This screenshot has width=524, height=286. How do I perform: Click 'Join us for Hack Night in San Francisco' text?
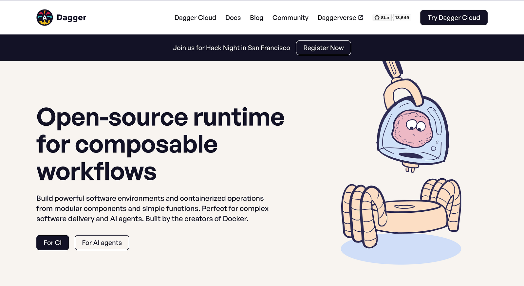pyautogui.click(x=232, y=48)
